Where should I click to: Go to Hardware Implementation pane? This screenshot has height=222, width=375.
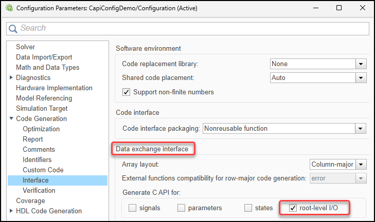[x=54, y=88]
